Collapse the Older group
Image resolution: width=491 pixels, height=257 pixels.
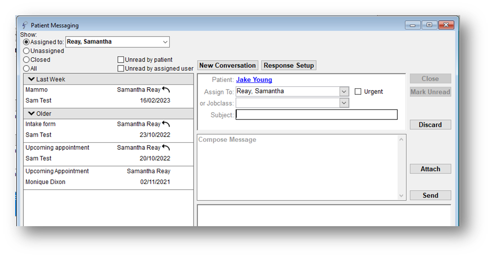[31, 114]
